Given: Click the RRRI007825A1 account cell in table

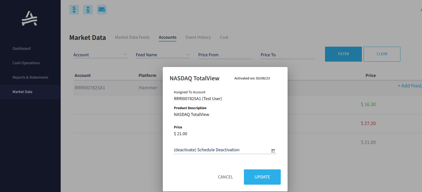Looking at the screenshot, I should [90, 88].
